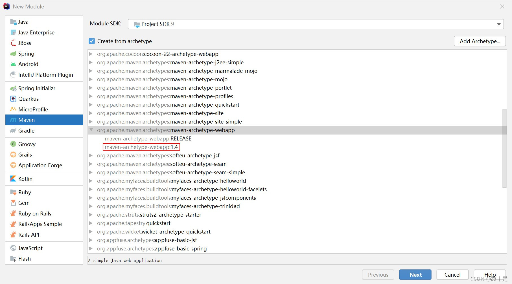Image resolution: width=512 pixels, height=284 pixels.
Task: Click the Next button
Action: point(415,275)
